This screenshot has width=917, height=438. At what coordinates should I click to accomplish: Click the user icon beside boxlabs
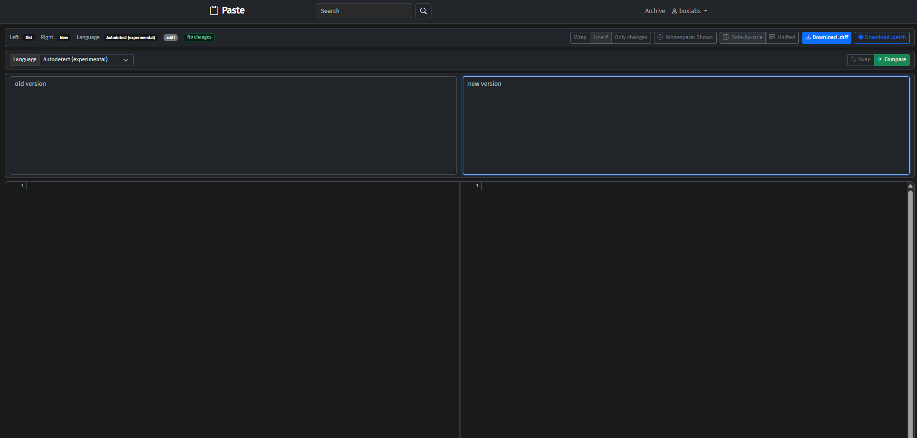pos(674,11)
